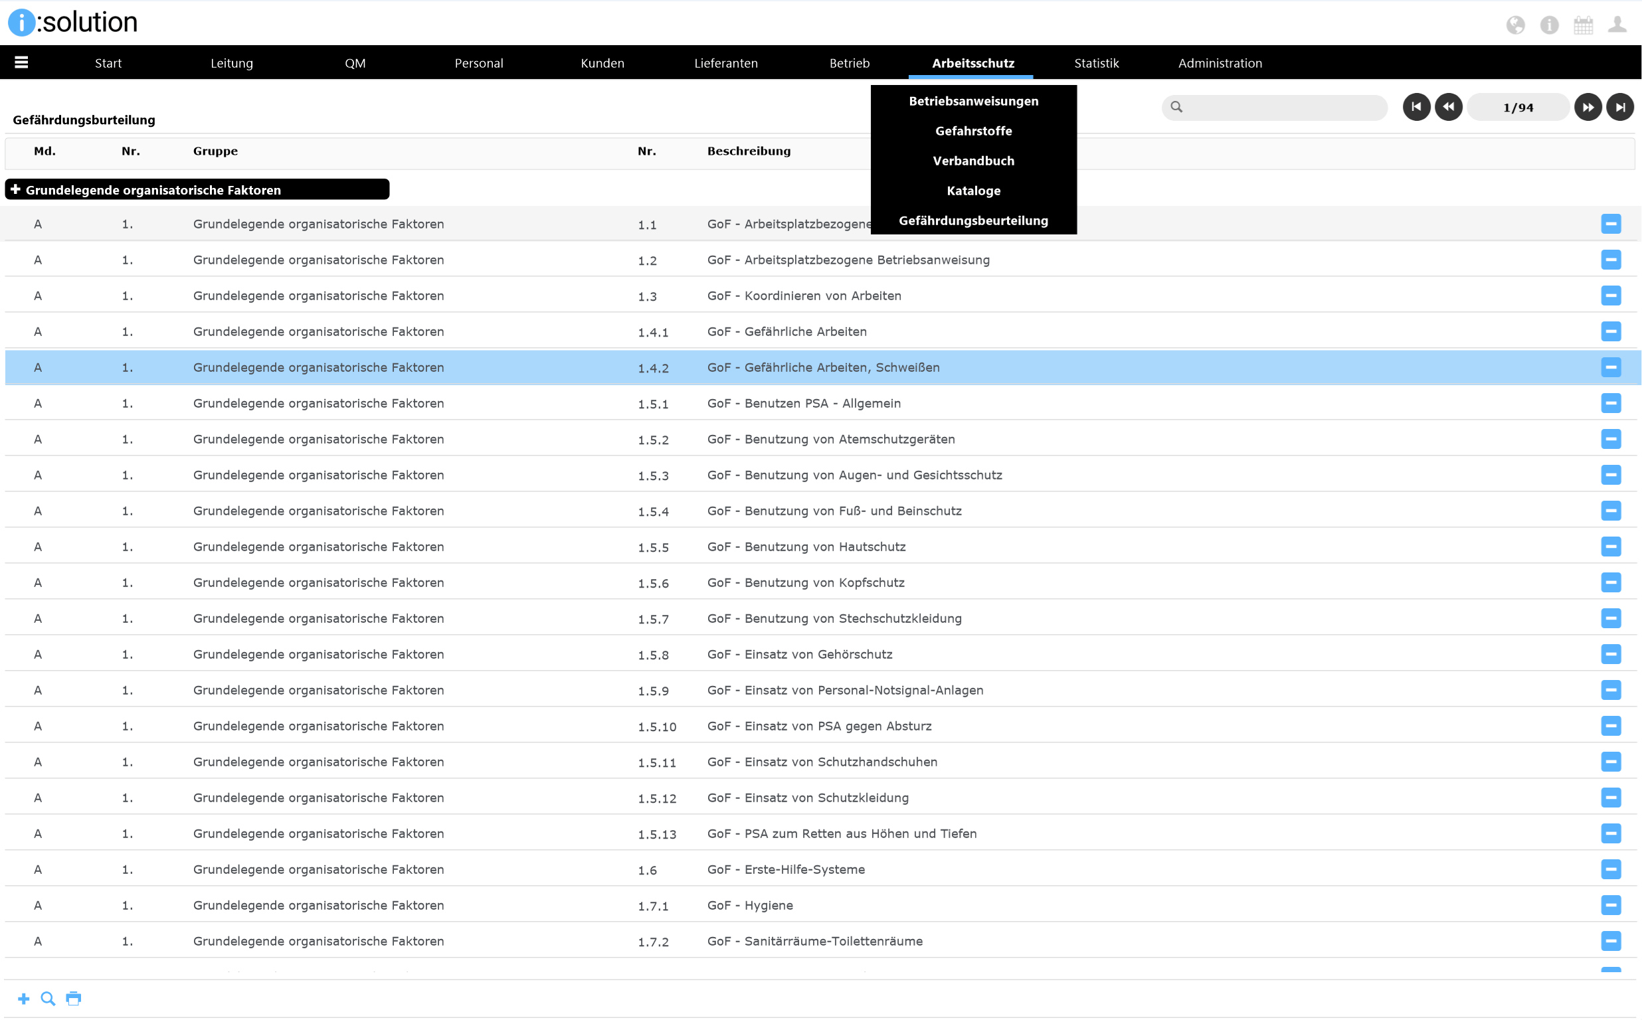Open the hamburger menu icon
Viewport: 1642px width, 1020px height.
pos(21,62)
